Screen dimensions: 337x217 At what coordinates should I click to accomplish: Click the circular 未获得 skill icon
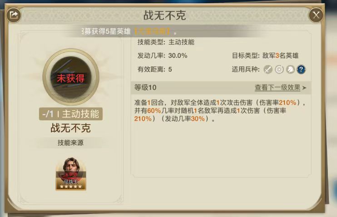[71, 77]
